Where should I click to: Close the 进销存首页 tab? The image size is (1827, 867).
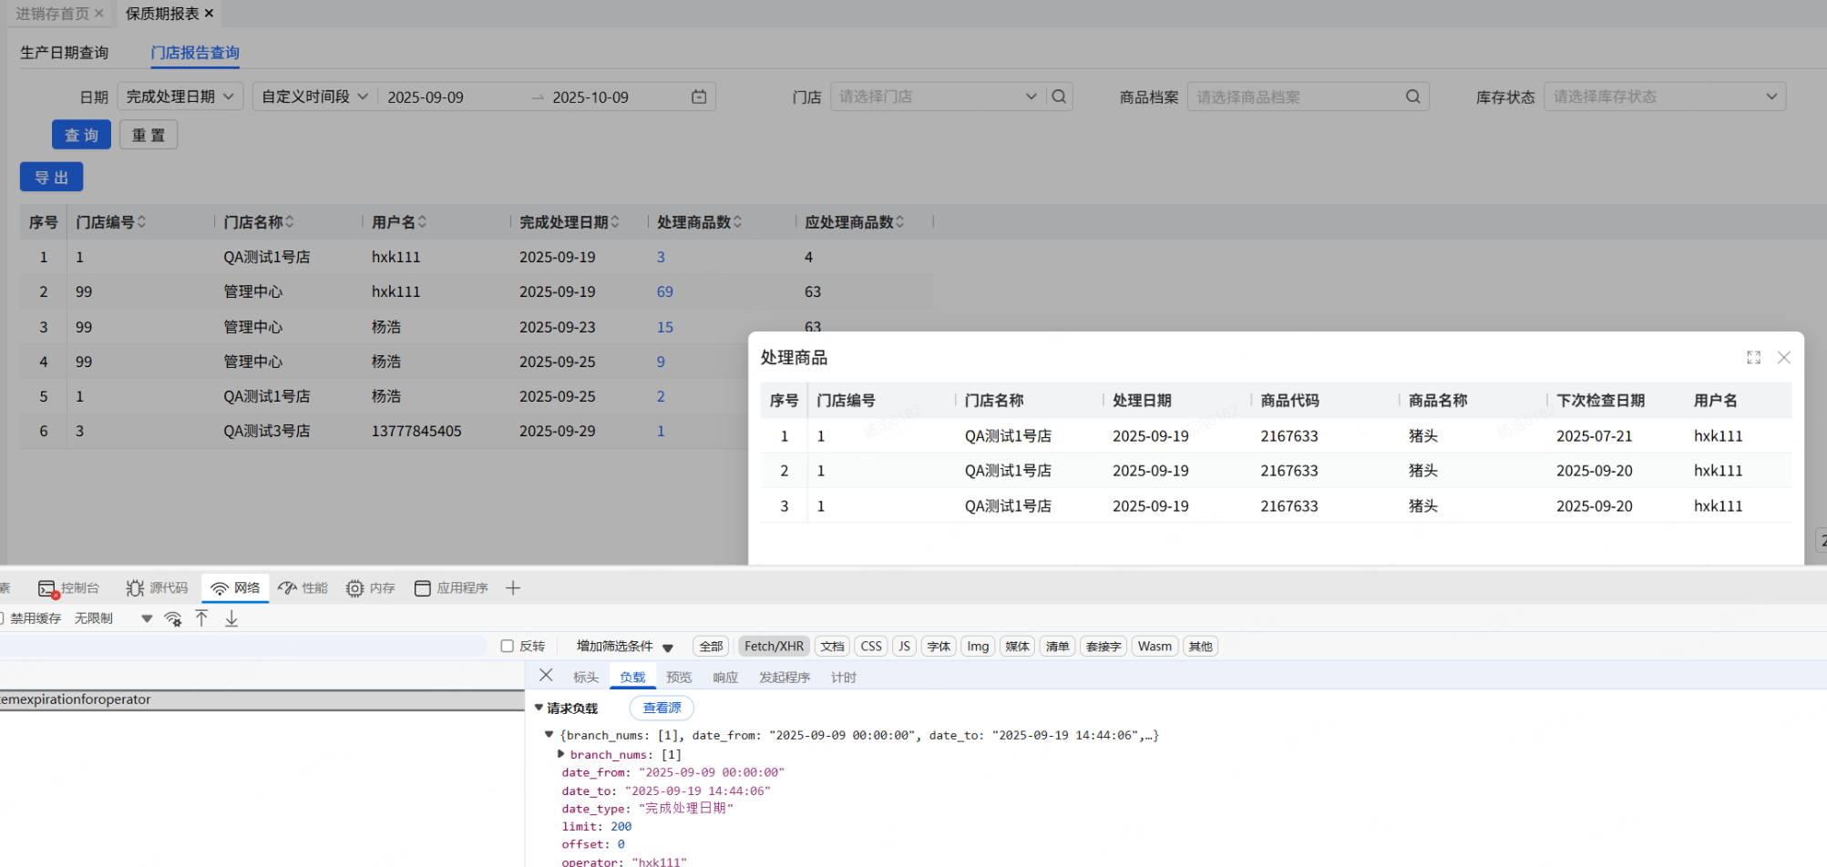tap(99, 14)
